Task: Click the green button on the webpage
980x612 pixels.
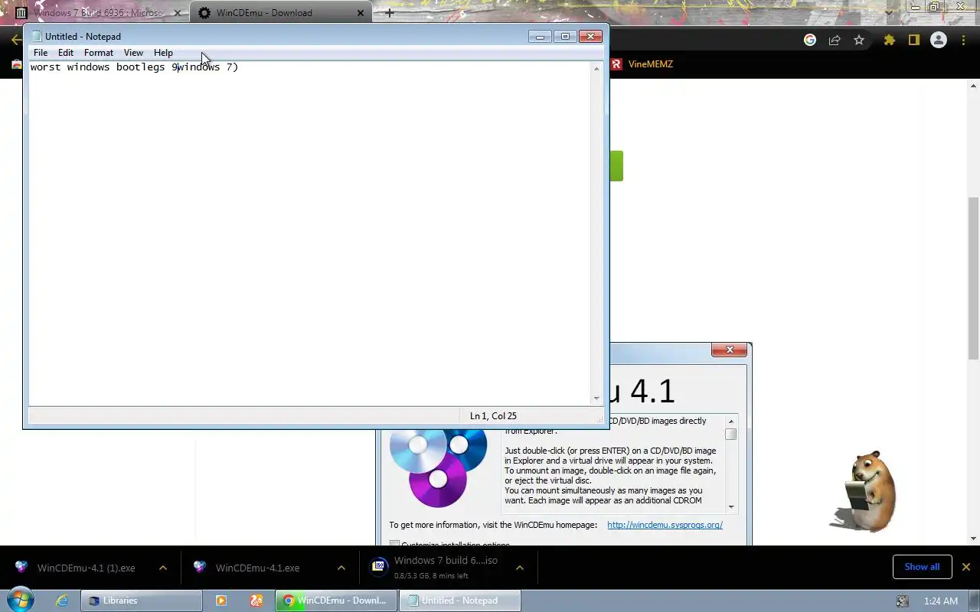Action: pos(616,166)
